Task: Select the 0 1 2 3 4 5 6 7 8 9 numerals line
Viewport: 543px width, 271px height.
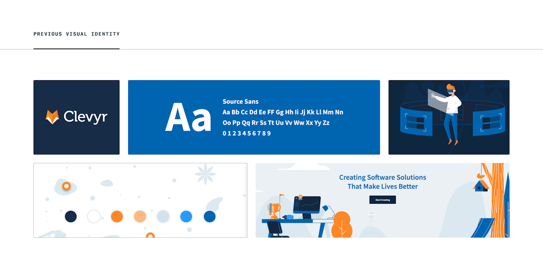Action: point(247,133)
